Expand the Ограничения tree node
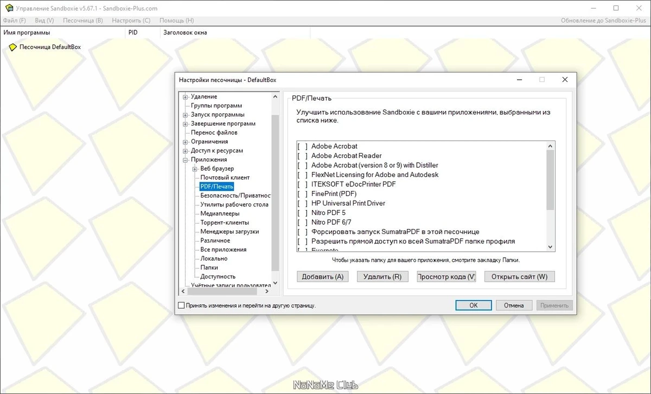This screenshot has height=394, width=651. 186,142
